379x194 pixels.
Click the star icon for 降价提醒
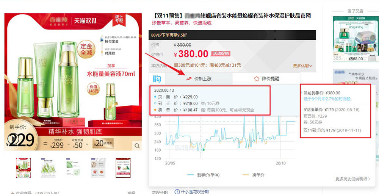pos(257,79)
